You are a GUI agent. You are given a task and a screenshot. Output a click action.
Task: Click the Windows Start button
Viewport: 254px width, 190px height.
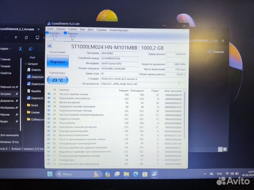pyautogui.click(x=50, y=174)
